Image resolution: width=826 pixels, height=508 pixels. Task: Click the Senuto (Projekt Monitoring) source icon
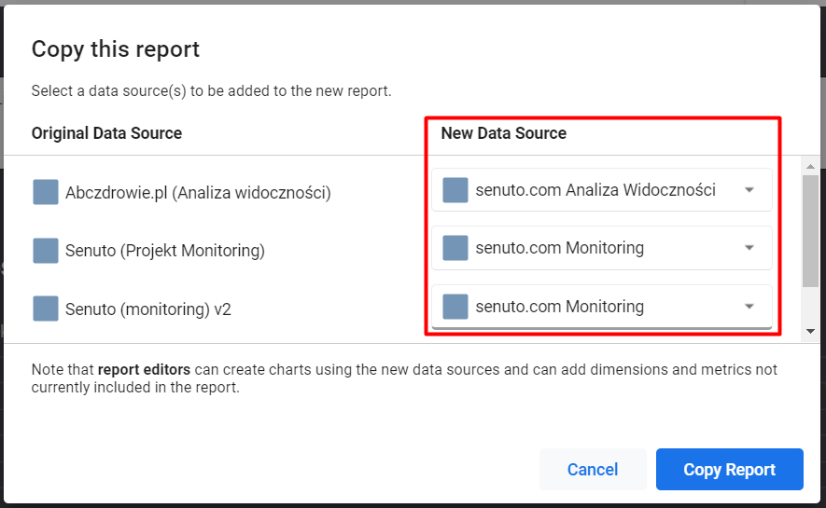46,251
